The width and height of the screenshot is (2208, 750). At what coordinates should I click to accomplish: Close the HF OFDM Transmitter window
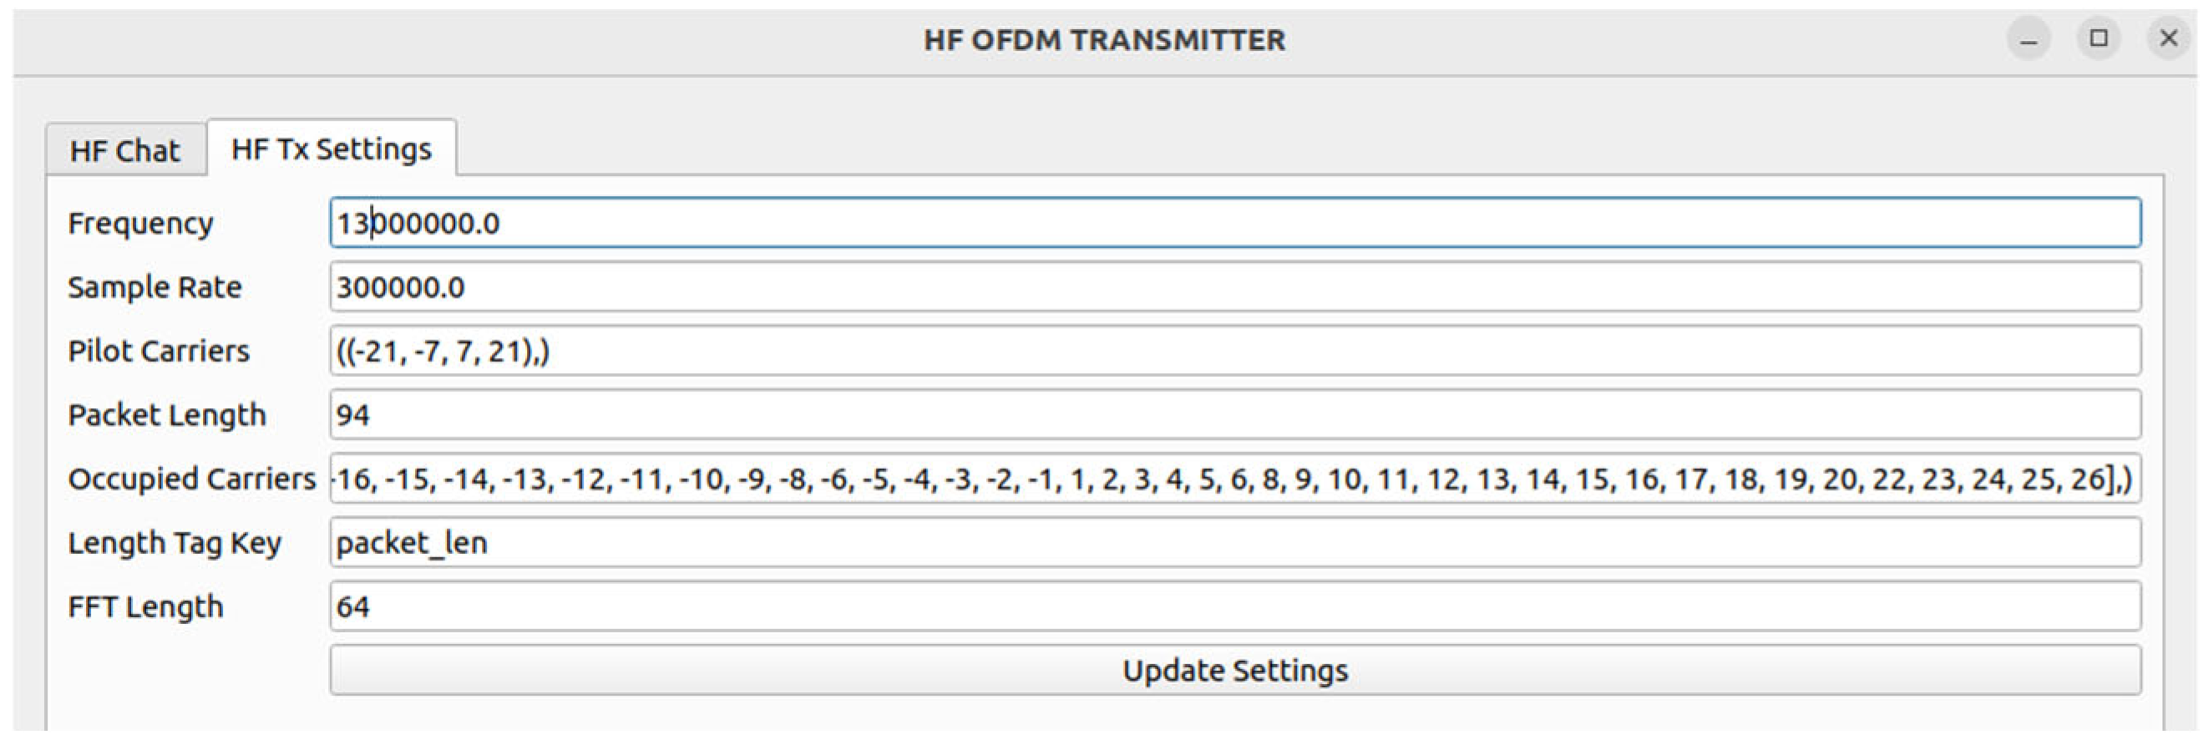click(2169, 39)
